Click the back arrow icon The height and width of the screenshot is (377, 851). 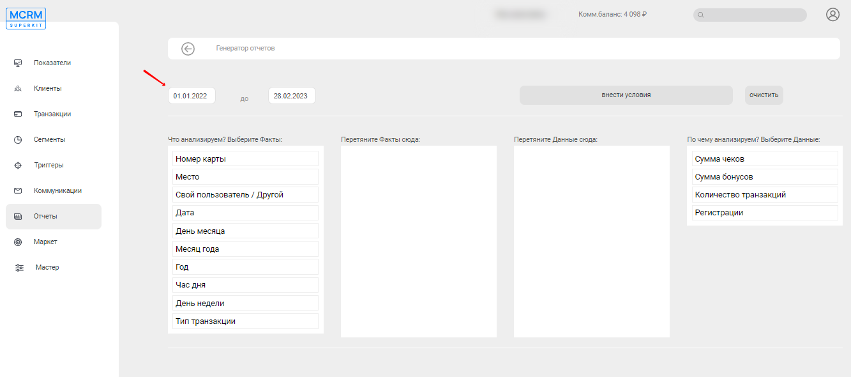(188, 49)
